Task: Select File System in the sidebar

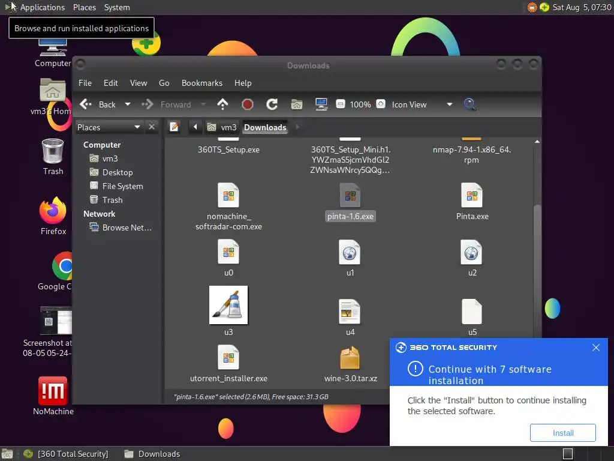Action: click(116, 186)
